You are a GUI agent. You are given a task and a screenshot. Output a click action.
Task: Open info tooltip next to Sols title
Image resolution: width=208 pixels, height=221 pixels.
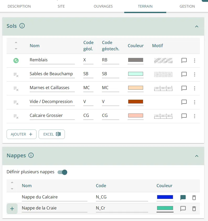pyautogui.click(x=22, y=26)
